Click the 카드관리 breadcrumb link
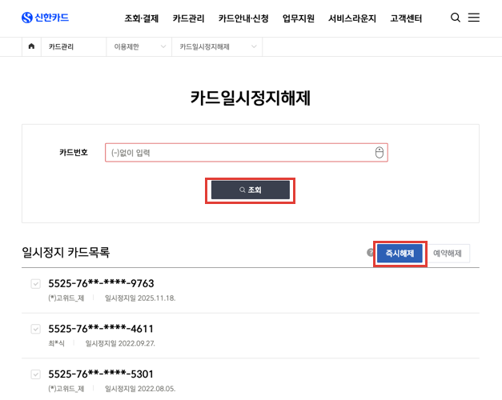502x400 pixels. (x=61, y=46)
